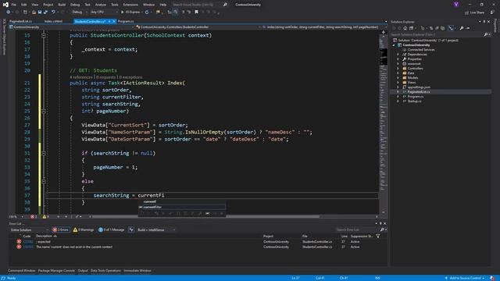Click Solution Explorer Collapse All icon
The image size is (500, 281).
(437, 28)
